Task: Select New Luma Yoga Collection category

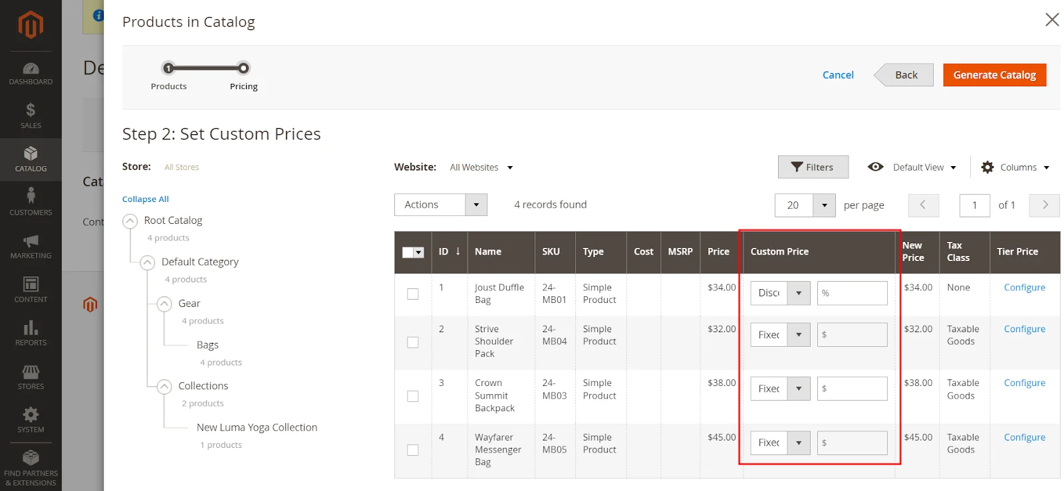Action: tap(257, 427)
